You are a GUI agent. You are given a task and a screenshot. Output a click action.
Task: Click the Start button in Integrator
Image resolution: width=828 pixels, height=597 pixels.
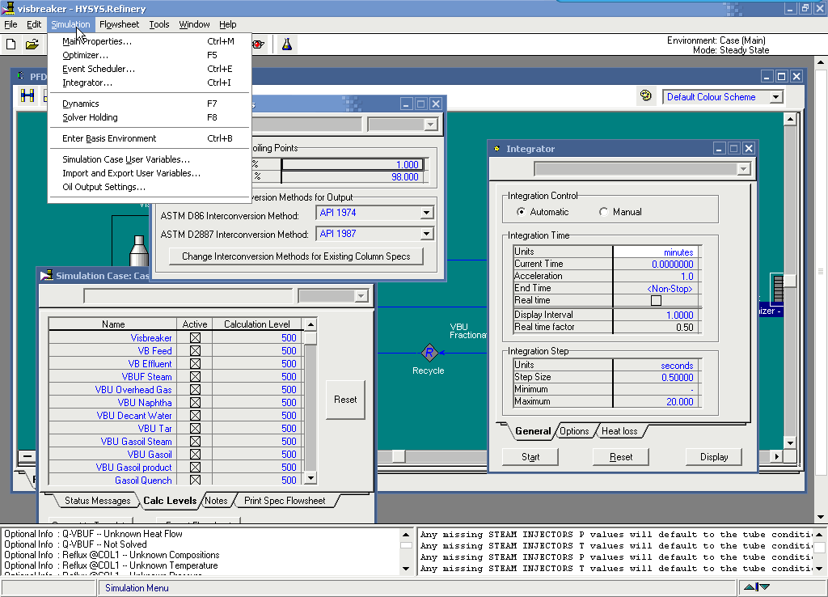tap(530, 457)
